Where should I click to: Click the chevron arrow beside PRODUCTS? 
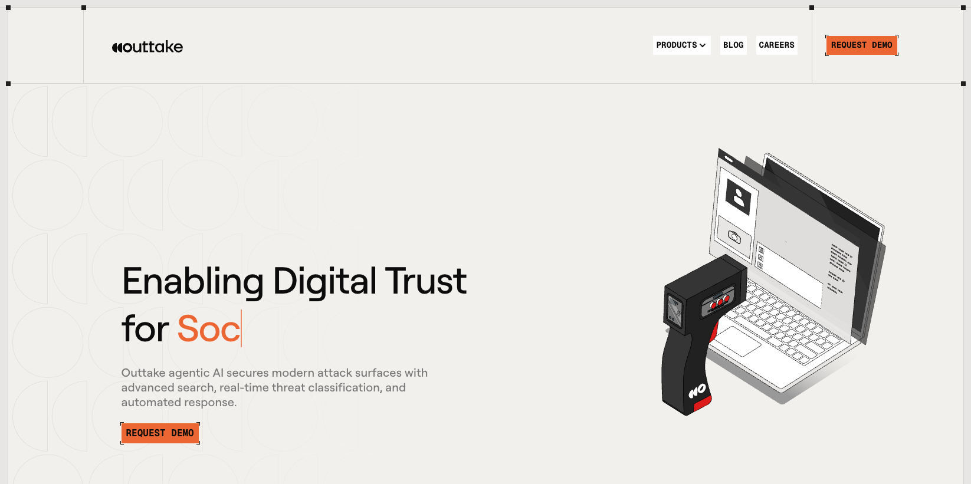coord(703,45)
